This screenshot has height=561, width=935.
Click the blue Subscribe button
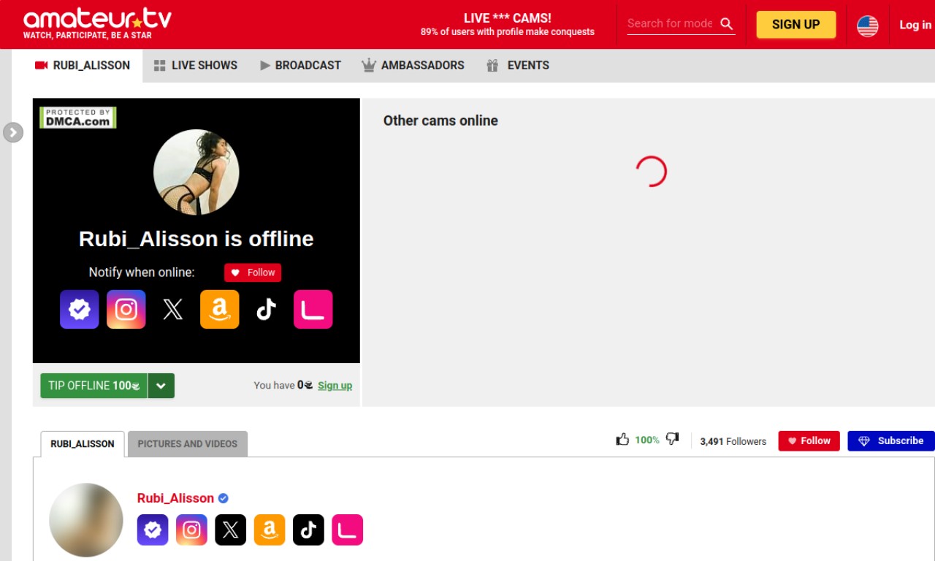pos(891,440)
